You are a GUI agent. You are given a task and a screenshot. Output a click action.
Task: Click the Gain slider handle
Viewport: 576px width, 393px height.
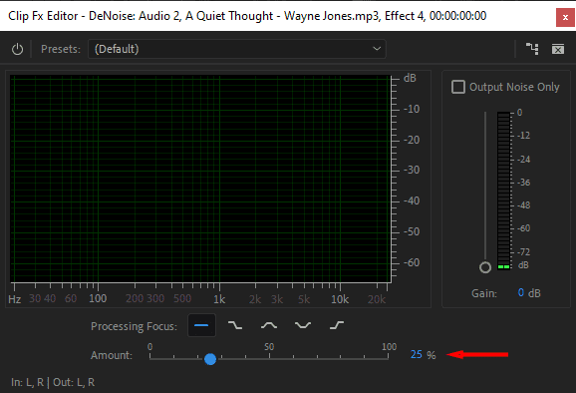(x=485, y=267)
